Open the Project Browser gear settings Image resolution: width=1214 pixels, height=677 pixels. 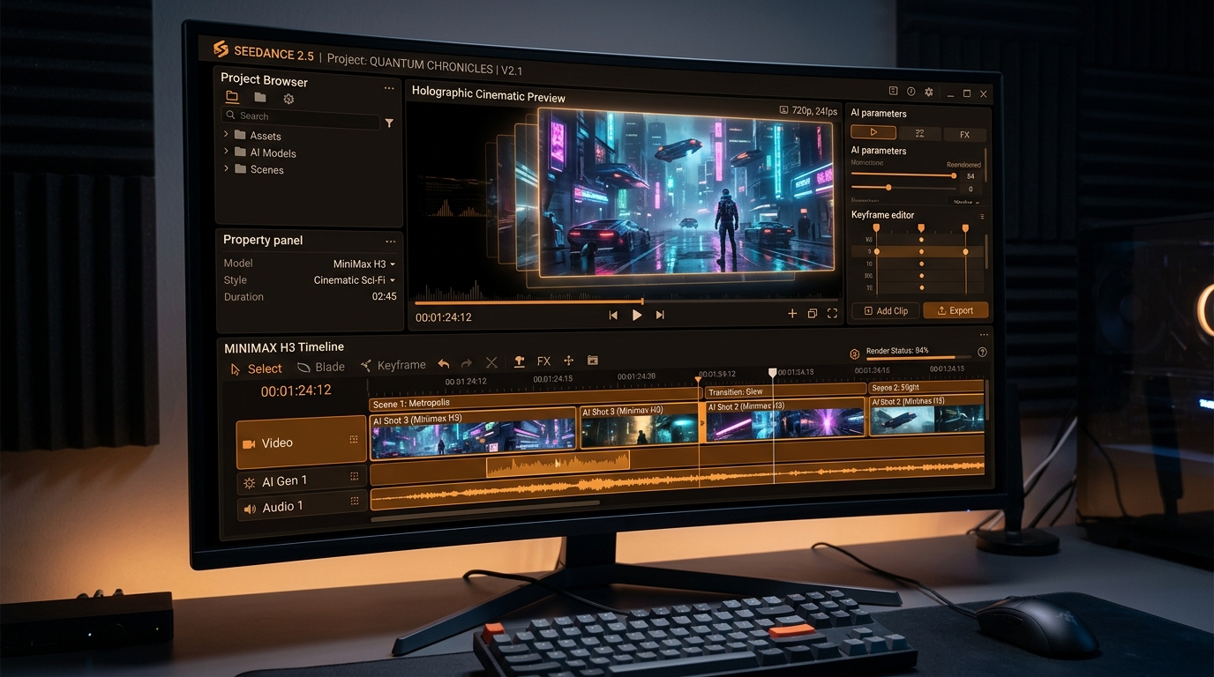coord(289,99)
